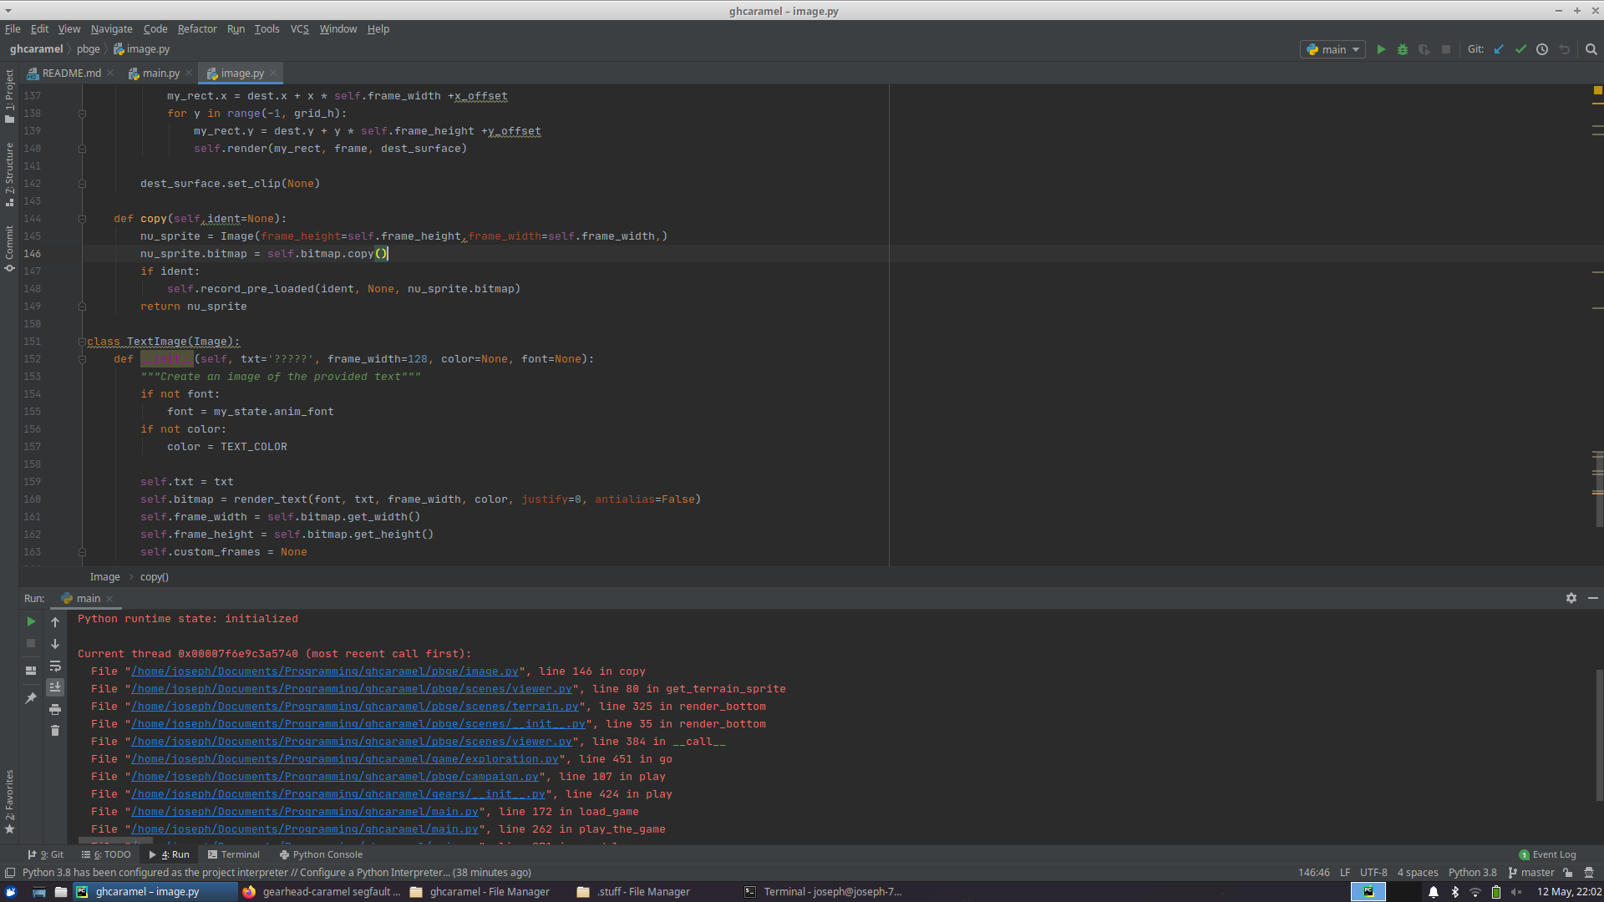Run main with the toolbar play button
Image resolution: width=1604 pixels, height=902 pixels.
click(1381, 49)
